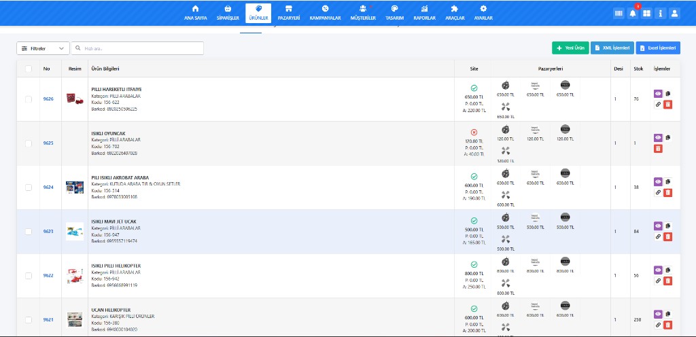Click the UCAN HELIKOPTER product name

coord(111,310)
